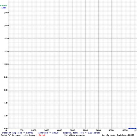This screenshot has width=137, height=137.
Task: Select the 1200 iteration axis tick
Action: (x=21, y=130)
